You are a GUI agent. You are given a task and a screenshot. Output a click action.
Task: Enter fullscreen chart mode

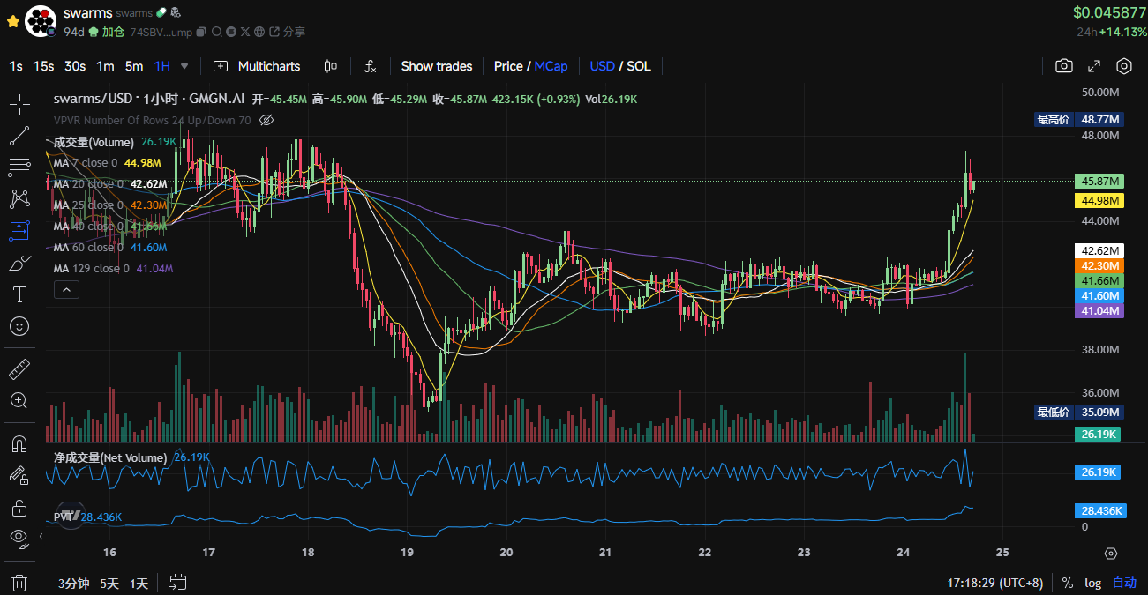click(1094, 66)
